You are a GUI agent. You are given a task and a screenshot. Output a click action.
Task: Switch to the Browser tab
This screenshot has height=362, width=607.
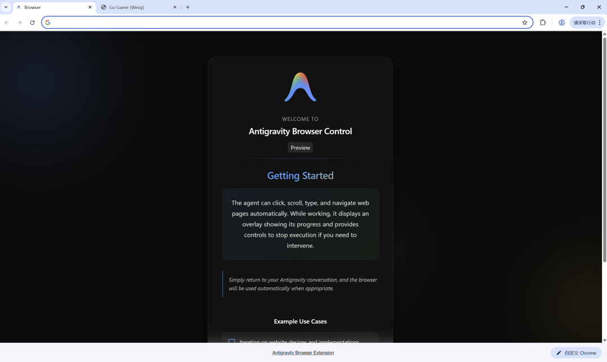(x=54, y=7)
